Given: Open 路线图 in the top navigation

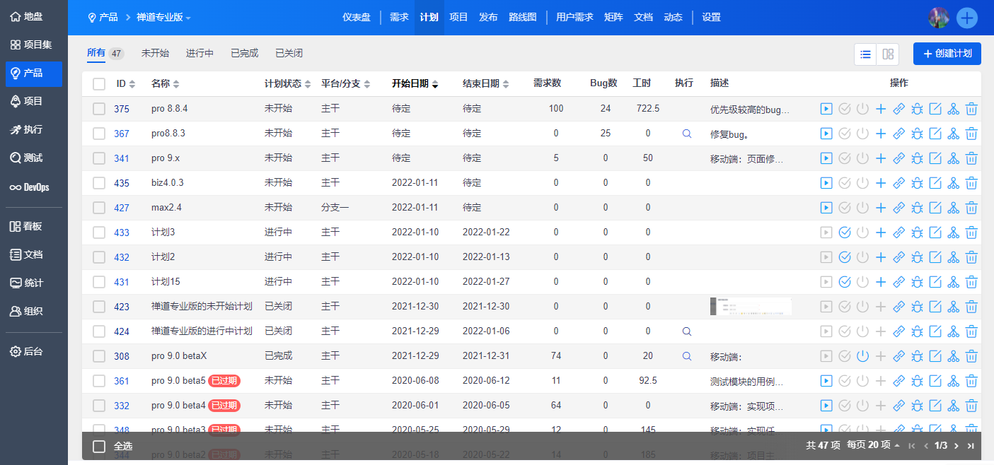Looking at the screenshot, I should coord(523,18).
